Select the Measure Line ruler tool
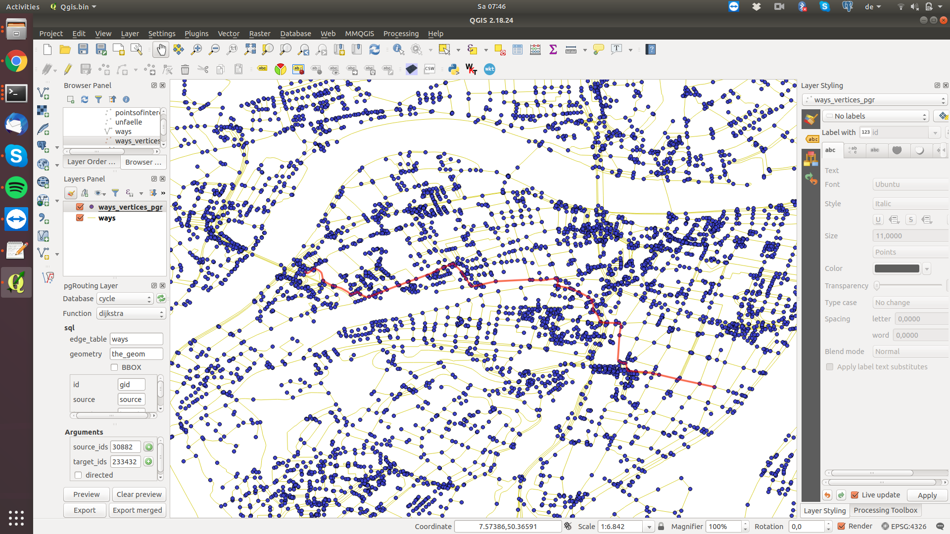Screen dimensions: 950x534 click(x=571, y=49)
